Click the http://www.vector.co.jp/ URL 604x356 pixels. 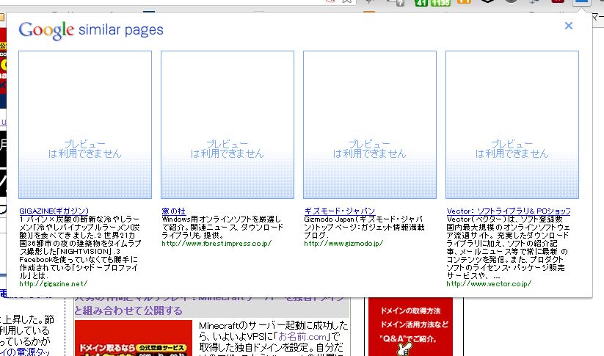(x=489, y=284)
